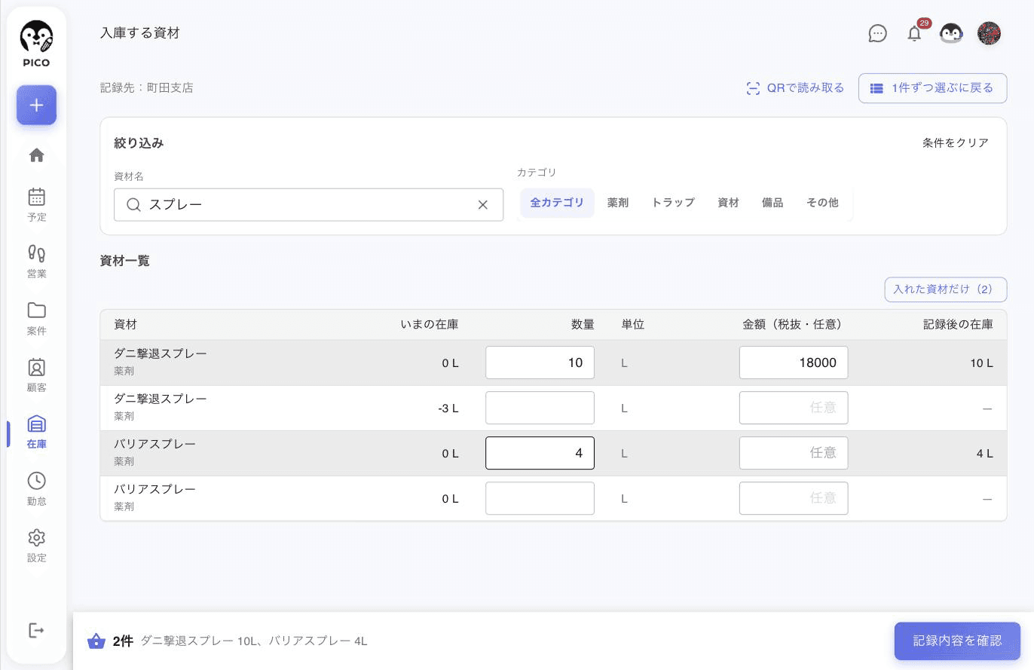The height and width of the screenshot is (670, 1034).
Task: Open the chat messages icon
Action: tap(877, 33)
